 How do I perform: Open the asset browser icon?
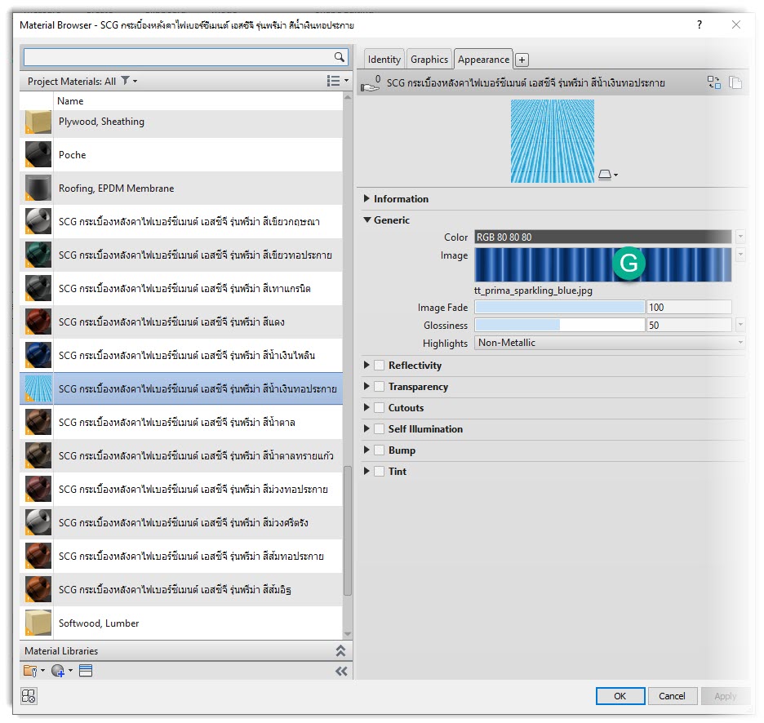click(86, 671)
